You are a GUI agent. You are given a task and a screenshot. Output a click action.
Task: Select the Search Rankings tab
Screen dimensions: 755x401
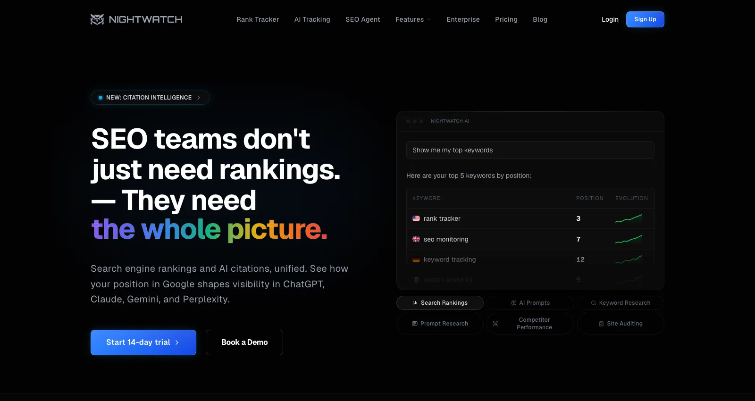440,303
